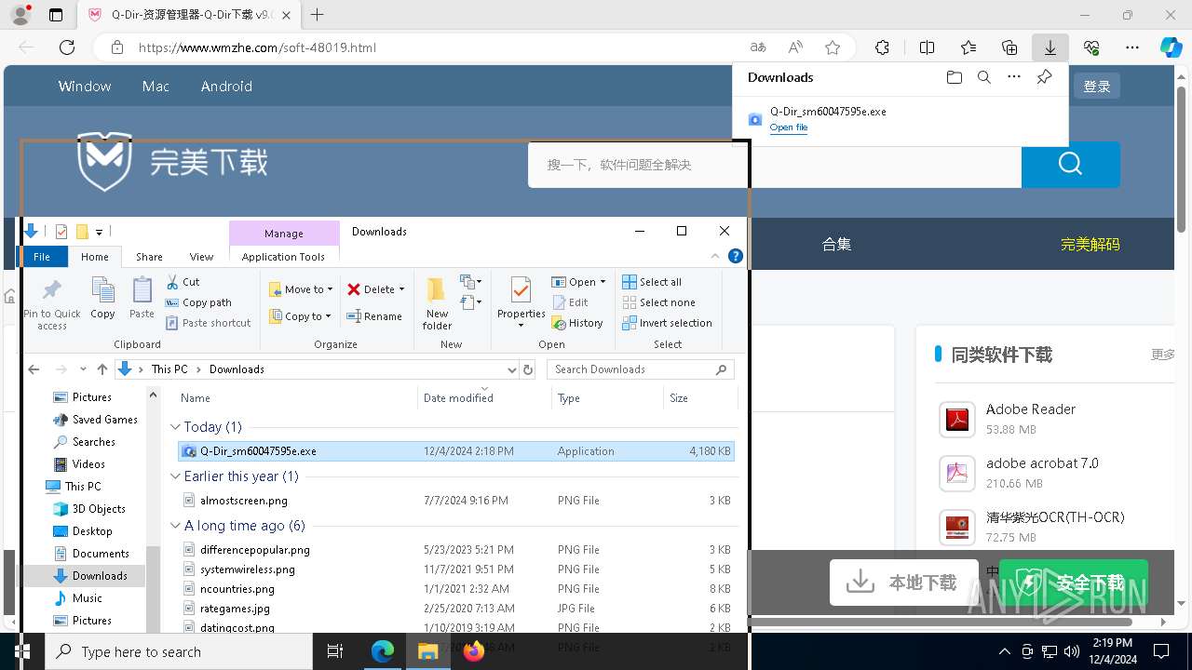Open Edge extensions puzzle icon

(883, 47)
